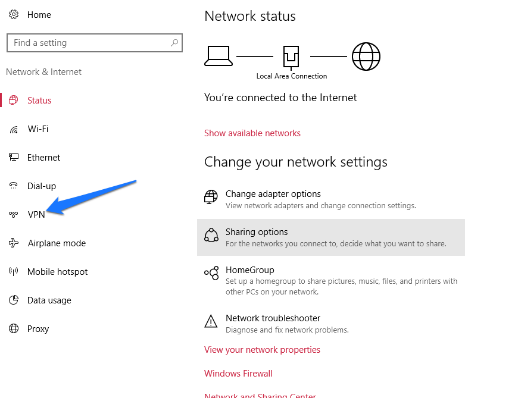Click the Data usage pie icon
The height and width of the screenshot is (398, 515).
coord(14,300)
